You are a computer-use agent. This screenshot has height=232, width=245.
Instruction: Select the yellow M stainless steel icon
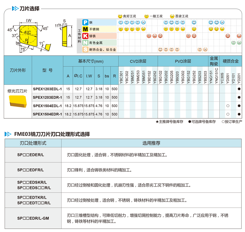[85, 29]
